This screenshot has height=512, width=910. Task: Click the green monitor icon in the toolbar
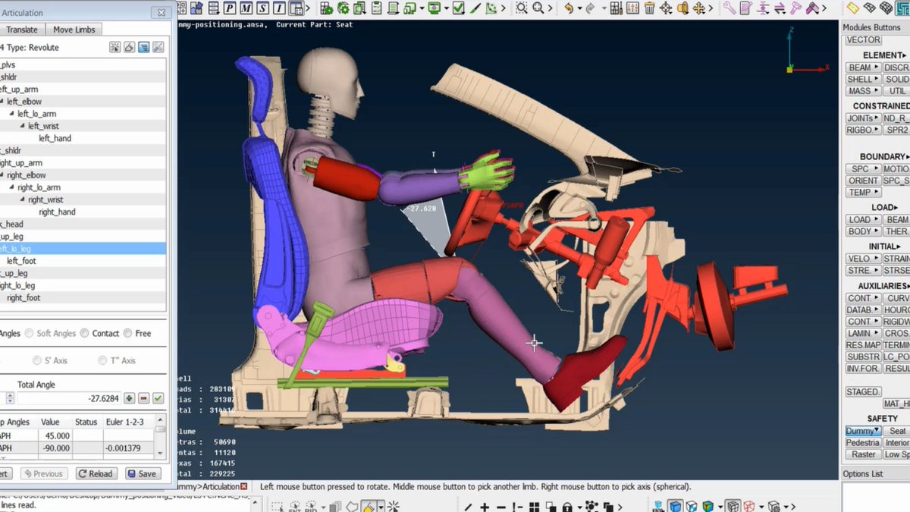[435, 8]
